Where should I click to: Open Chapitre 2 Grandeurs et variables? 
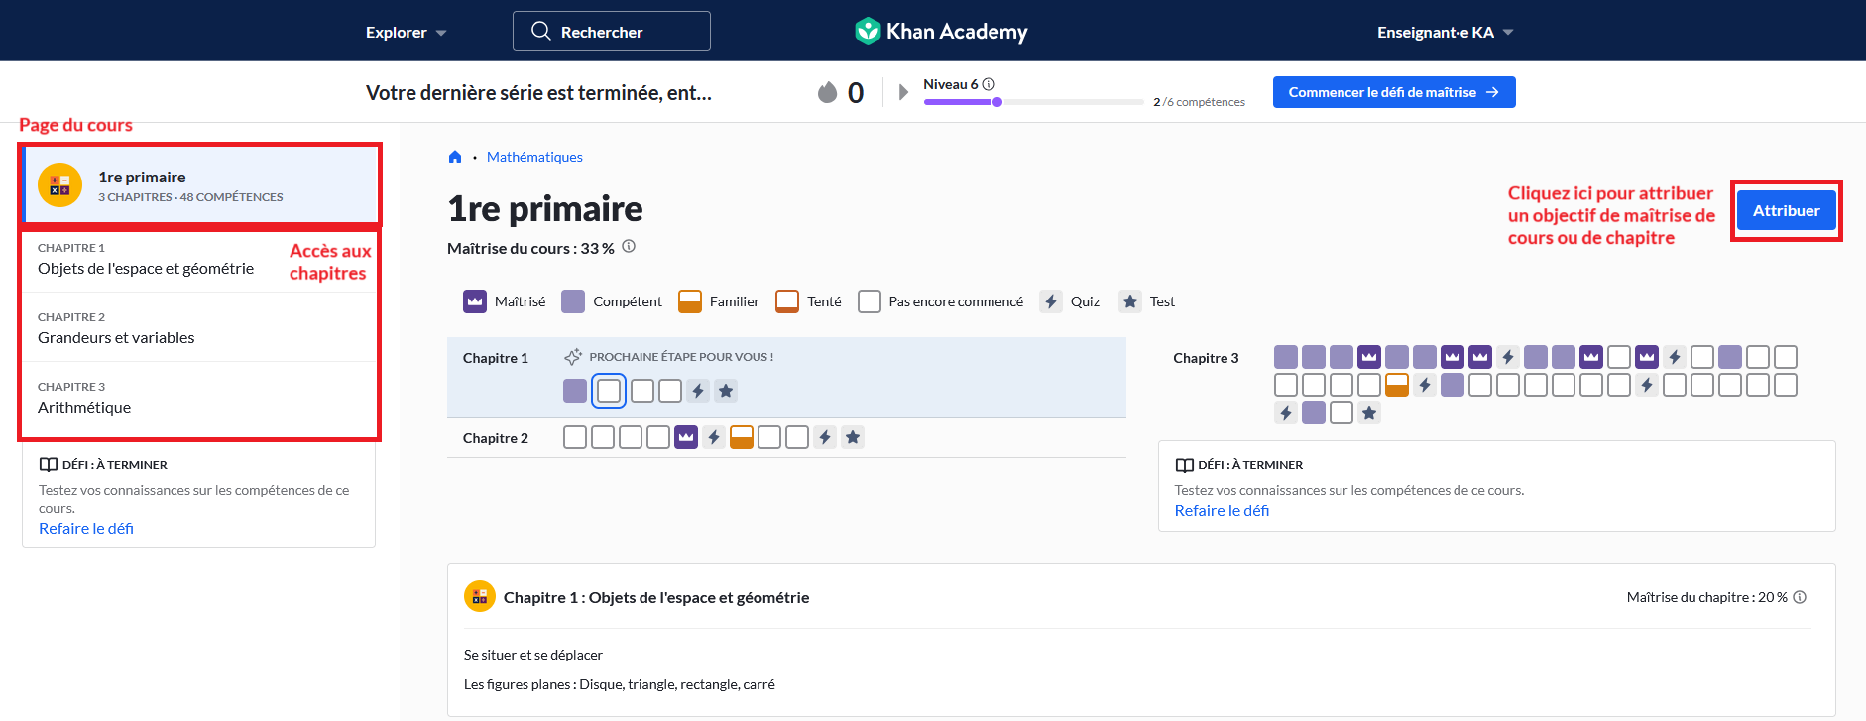pyautogui.click(x=199, y=327)
